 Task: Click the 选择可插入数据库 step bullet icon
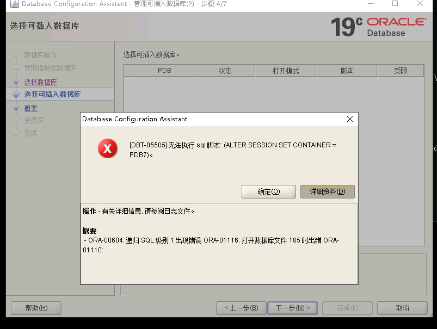[16, 95]
